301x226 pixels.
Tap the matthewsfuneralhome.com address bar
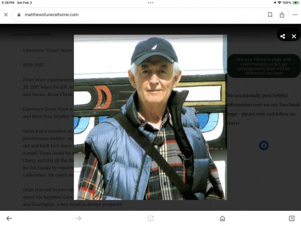coord(135,15)
